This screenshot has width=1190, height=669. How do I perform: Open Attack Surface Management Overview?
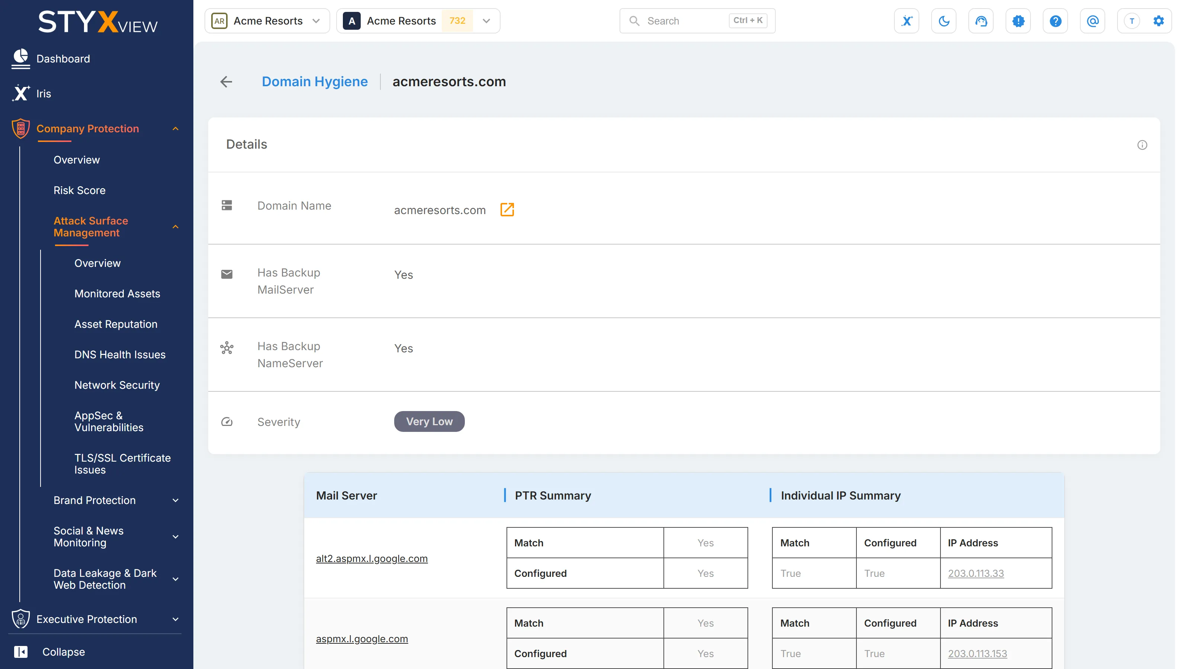point(97,263)
